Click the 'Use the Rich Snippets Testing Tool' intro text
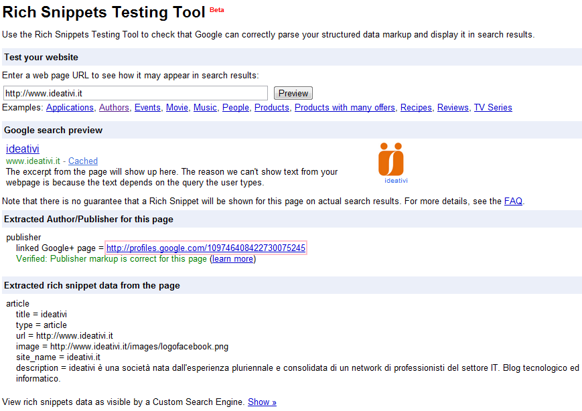582x411 pixels. [x=269, y=35]
